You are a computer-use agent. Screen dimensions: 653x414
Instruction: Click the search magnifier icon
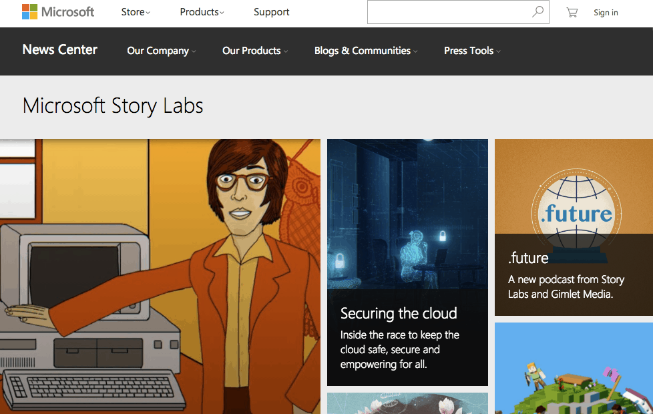click(537, 11)
